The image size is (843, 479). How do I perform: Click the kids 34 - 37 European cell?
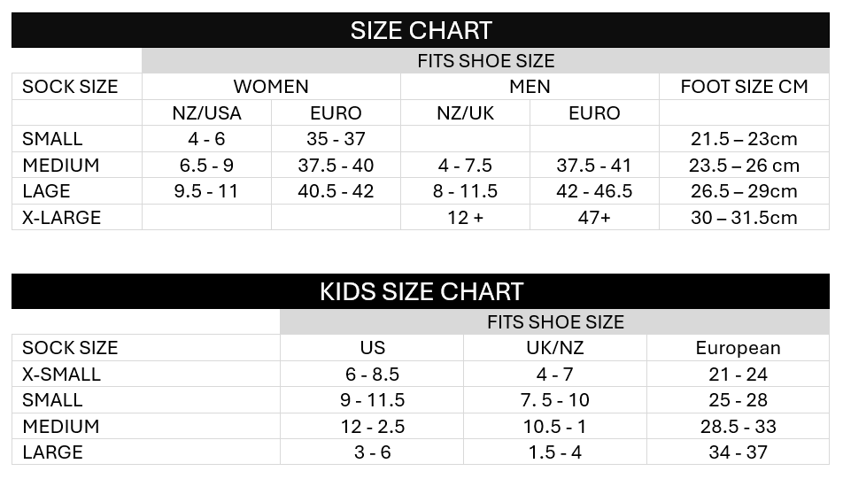point(738,452)
